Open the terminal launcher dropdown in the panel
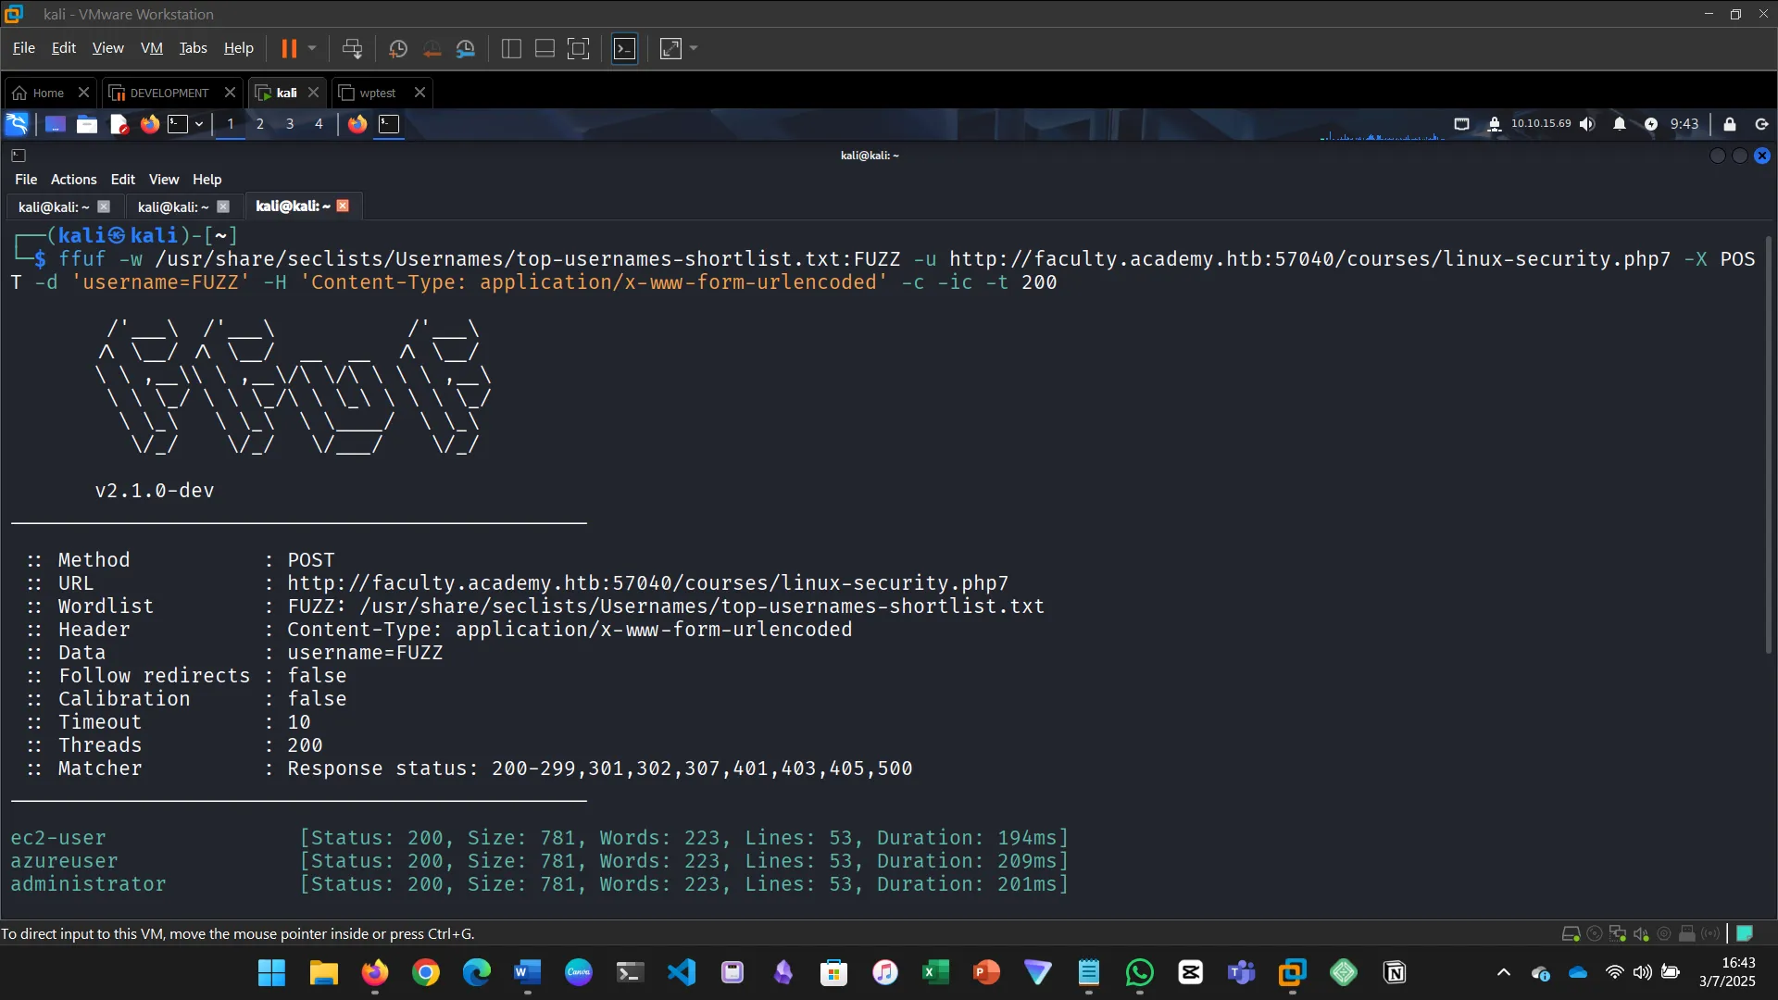The image size is (1778, 1000). [x=198, y=123]
